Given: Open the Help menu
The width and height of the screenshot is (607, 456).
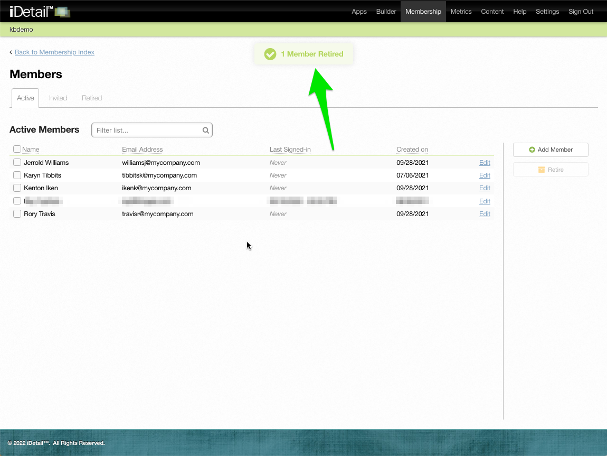Looking at the screenshot, I should [519, 12].
